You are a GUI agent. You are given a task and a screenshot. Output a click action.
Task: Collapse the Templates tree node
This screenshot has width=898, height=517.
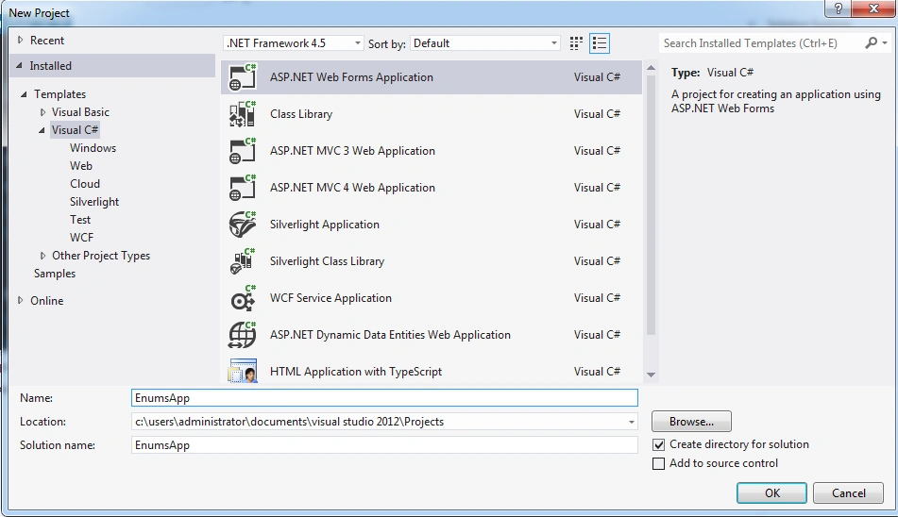tap(24, 94)
